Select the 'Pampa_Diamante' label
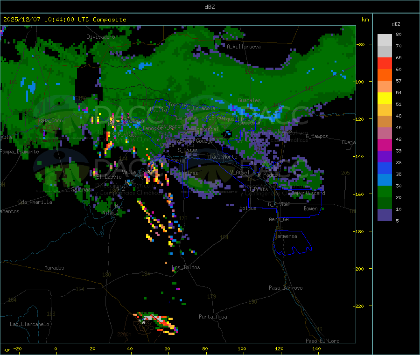The height and width of the screenshot is (355, 420). [x=19, y=152]
